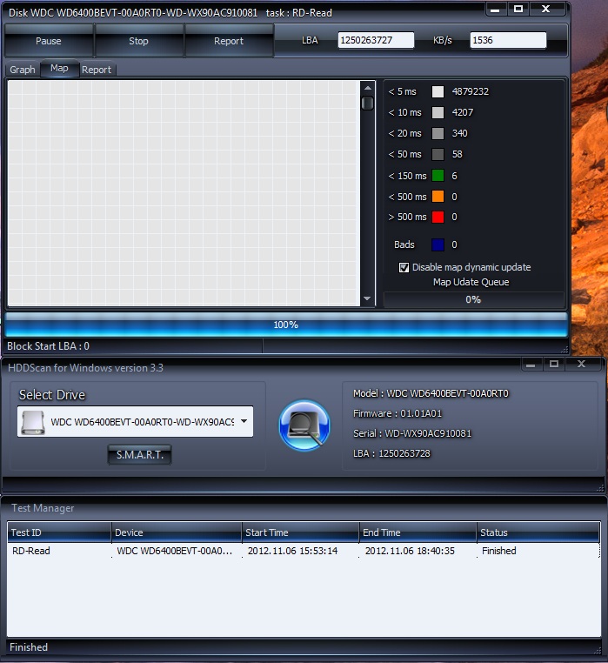
Task: Click the < 10 ms color swatch
Action: click(438, 112)
